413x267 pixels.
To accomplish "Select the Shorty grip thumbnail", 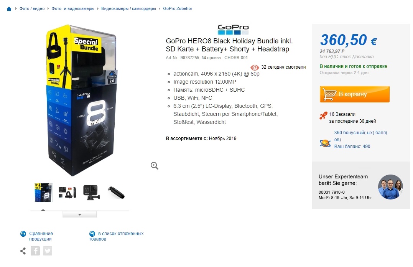I will [116, 193].
